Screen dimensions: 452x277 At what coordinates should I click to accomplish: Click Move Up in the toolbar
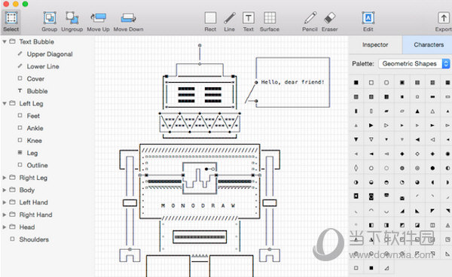point(98,21)
